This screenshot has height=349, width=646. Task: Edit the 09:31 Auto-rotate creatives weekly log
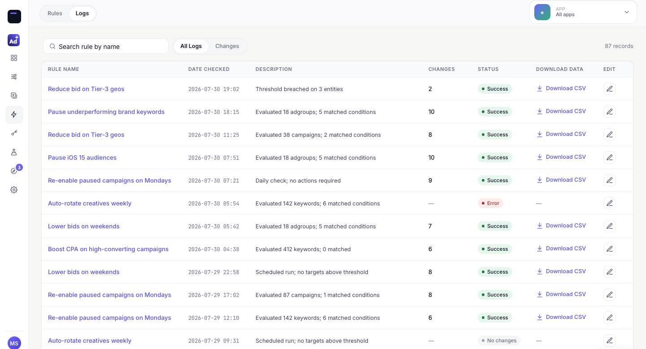[x=609, y=340]
